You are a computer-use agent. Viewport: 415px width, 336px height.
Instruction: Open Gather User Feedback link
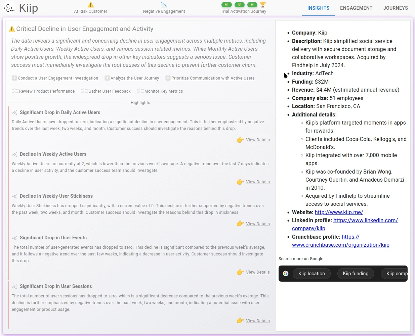[110, 91]
